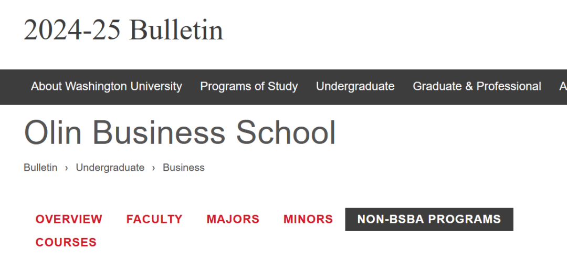Viewport: 567px width, 268px height.
Task: Open Programs of Study in the navigation bar
Action: (x=249, y=87)
